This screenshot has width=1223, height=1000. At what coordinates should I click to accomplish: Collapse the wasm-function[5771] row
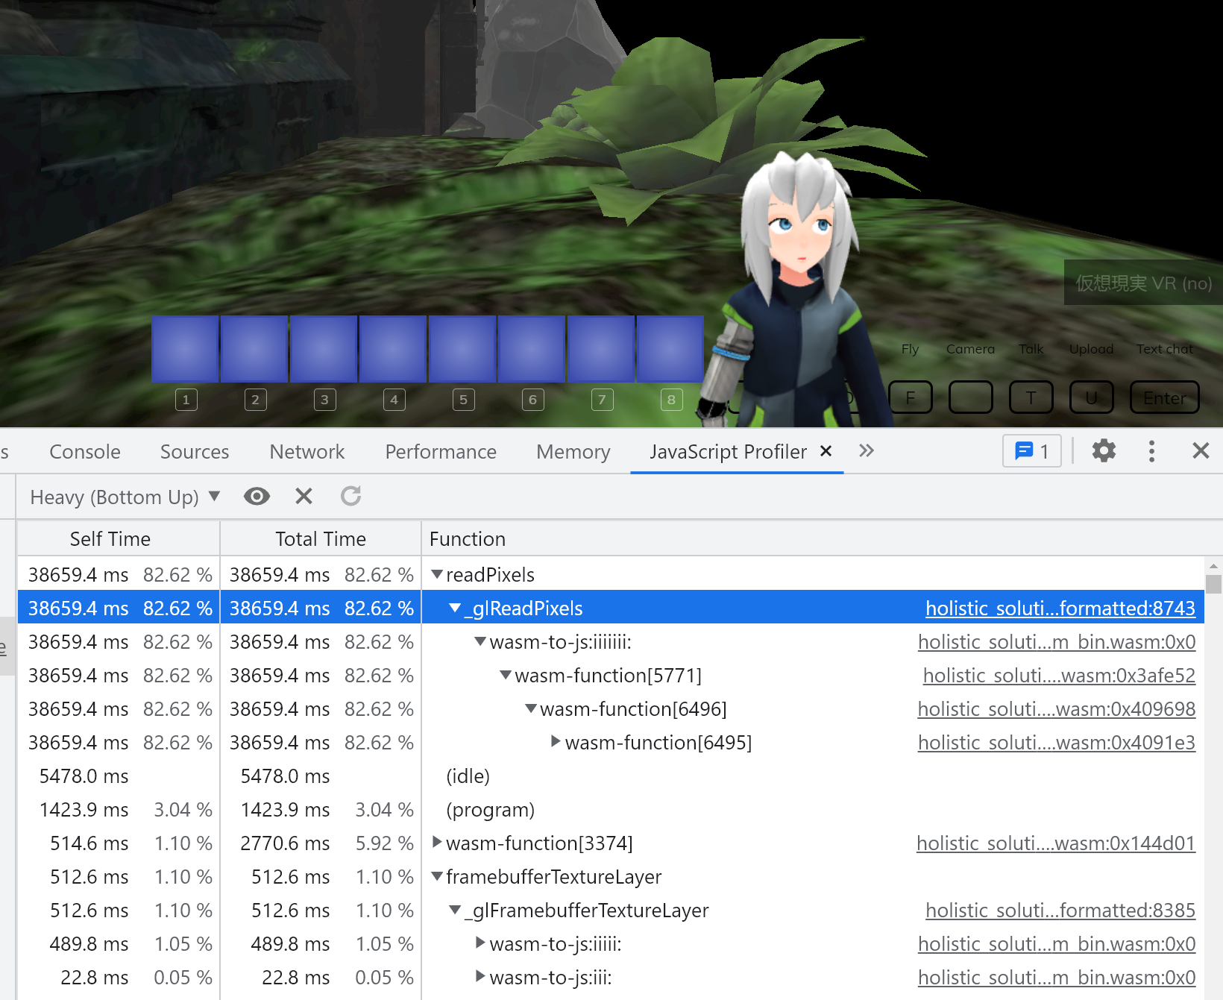pyautogui.click(x=506, y=675)
